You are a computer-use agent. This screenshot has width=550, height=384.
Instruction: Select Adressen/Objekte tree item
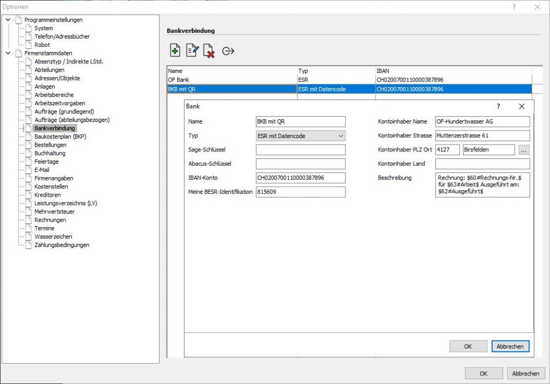click(57, 78)
